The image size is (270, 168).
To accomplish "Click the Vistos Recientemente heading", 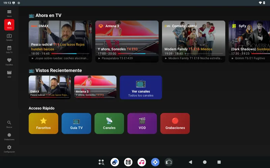I will coord(58,71).
